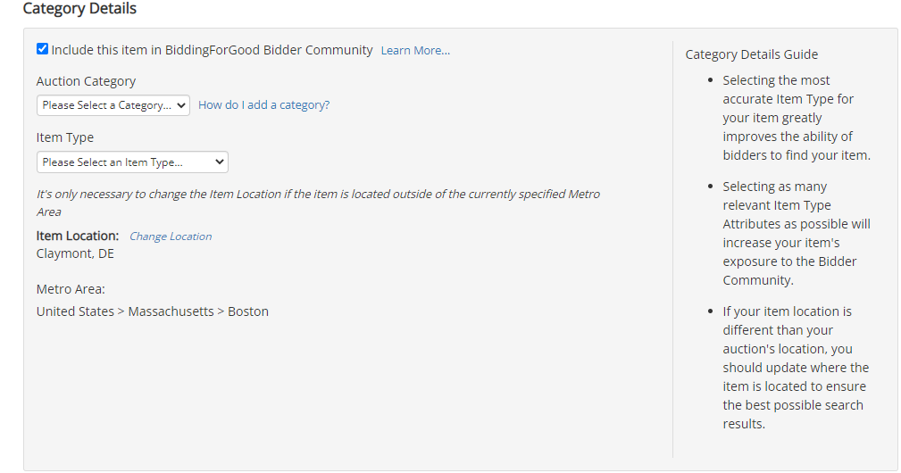Click the guide bullet about accurate Item Type

tap(797, 118)
